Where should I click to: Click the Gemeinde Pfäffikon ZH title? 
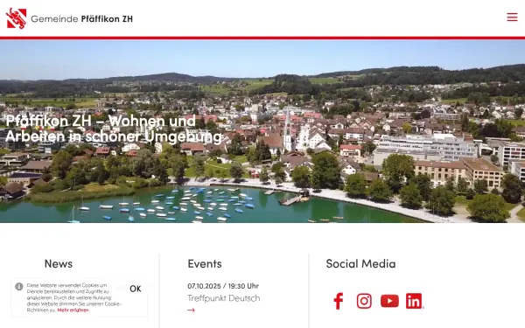(x=81, y=18)
